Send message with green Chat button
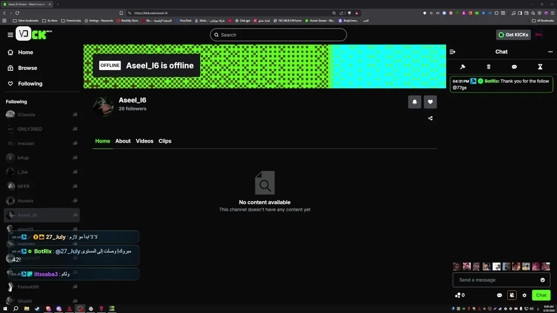Image resolution: width=557 pixels, height=313 pixels. tap(541, 295)
